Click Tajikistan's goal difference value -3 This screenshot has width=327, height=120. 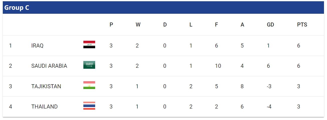tap(269, 86)
